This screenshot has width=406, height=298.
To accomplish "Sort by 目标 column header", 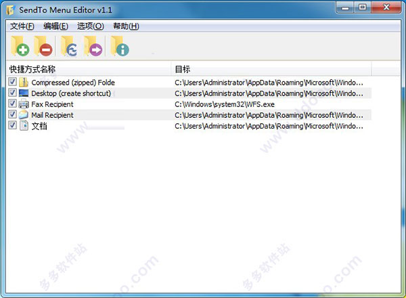I will click(271, 69).
